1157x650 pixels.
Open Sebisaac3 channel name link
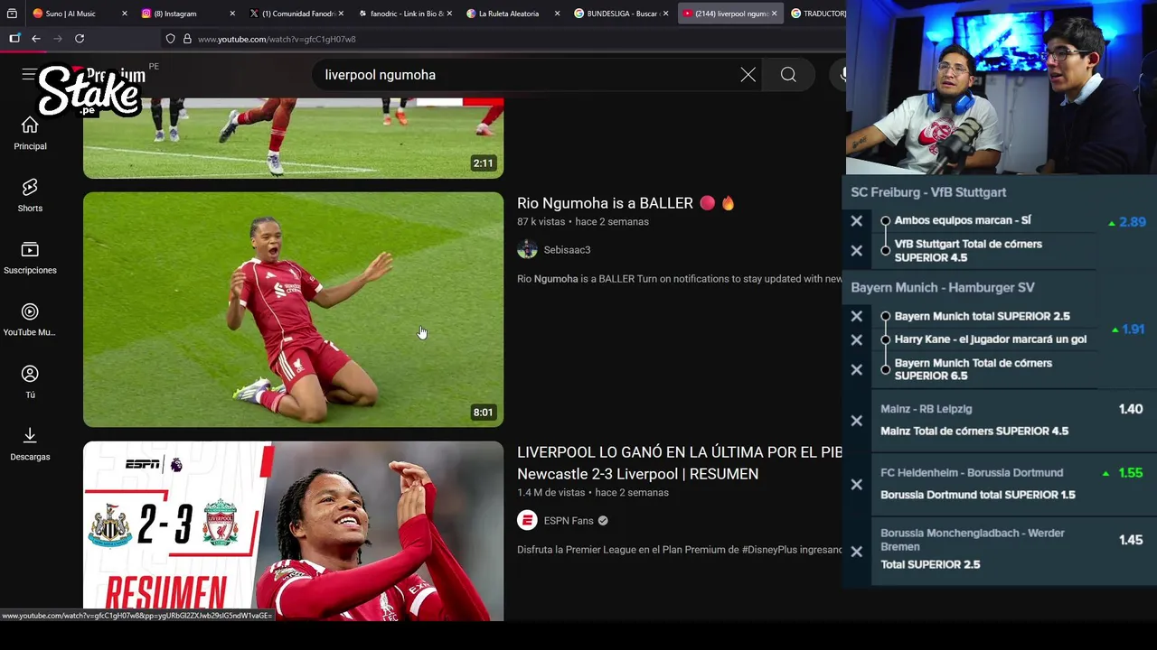(x=567, y=250)
